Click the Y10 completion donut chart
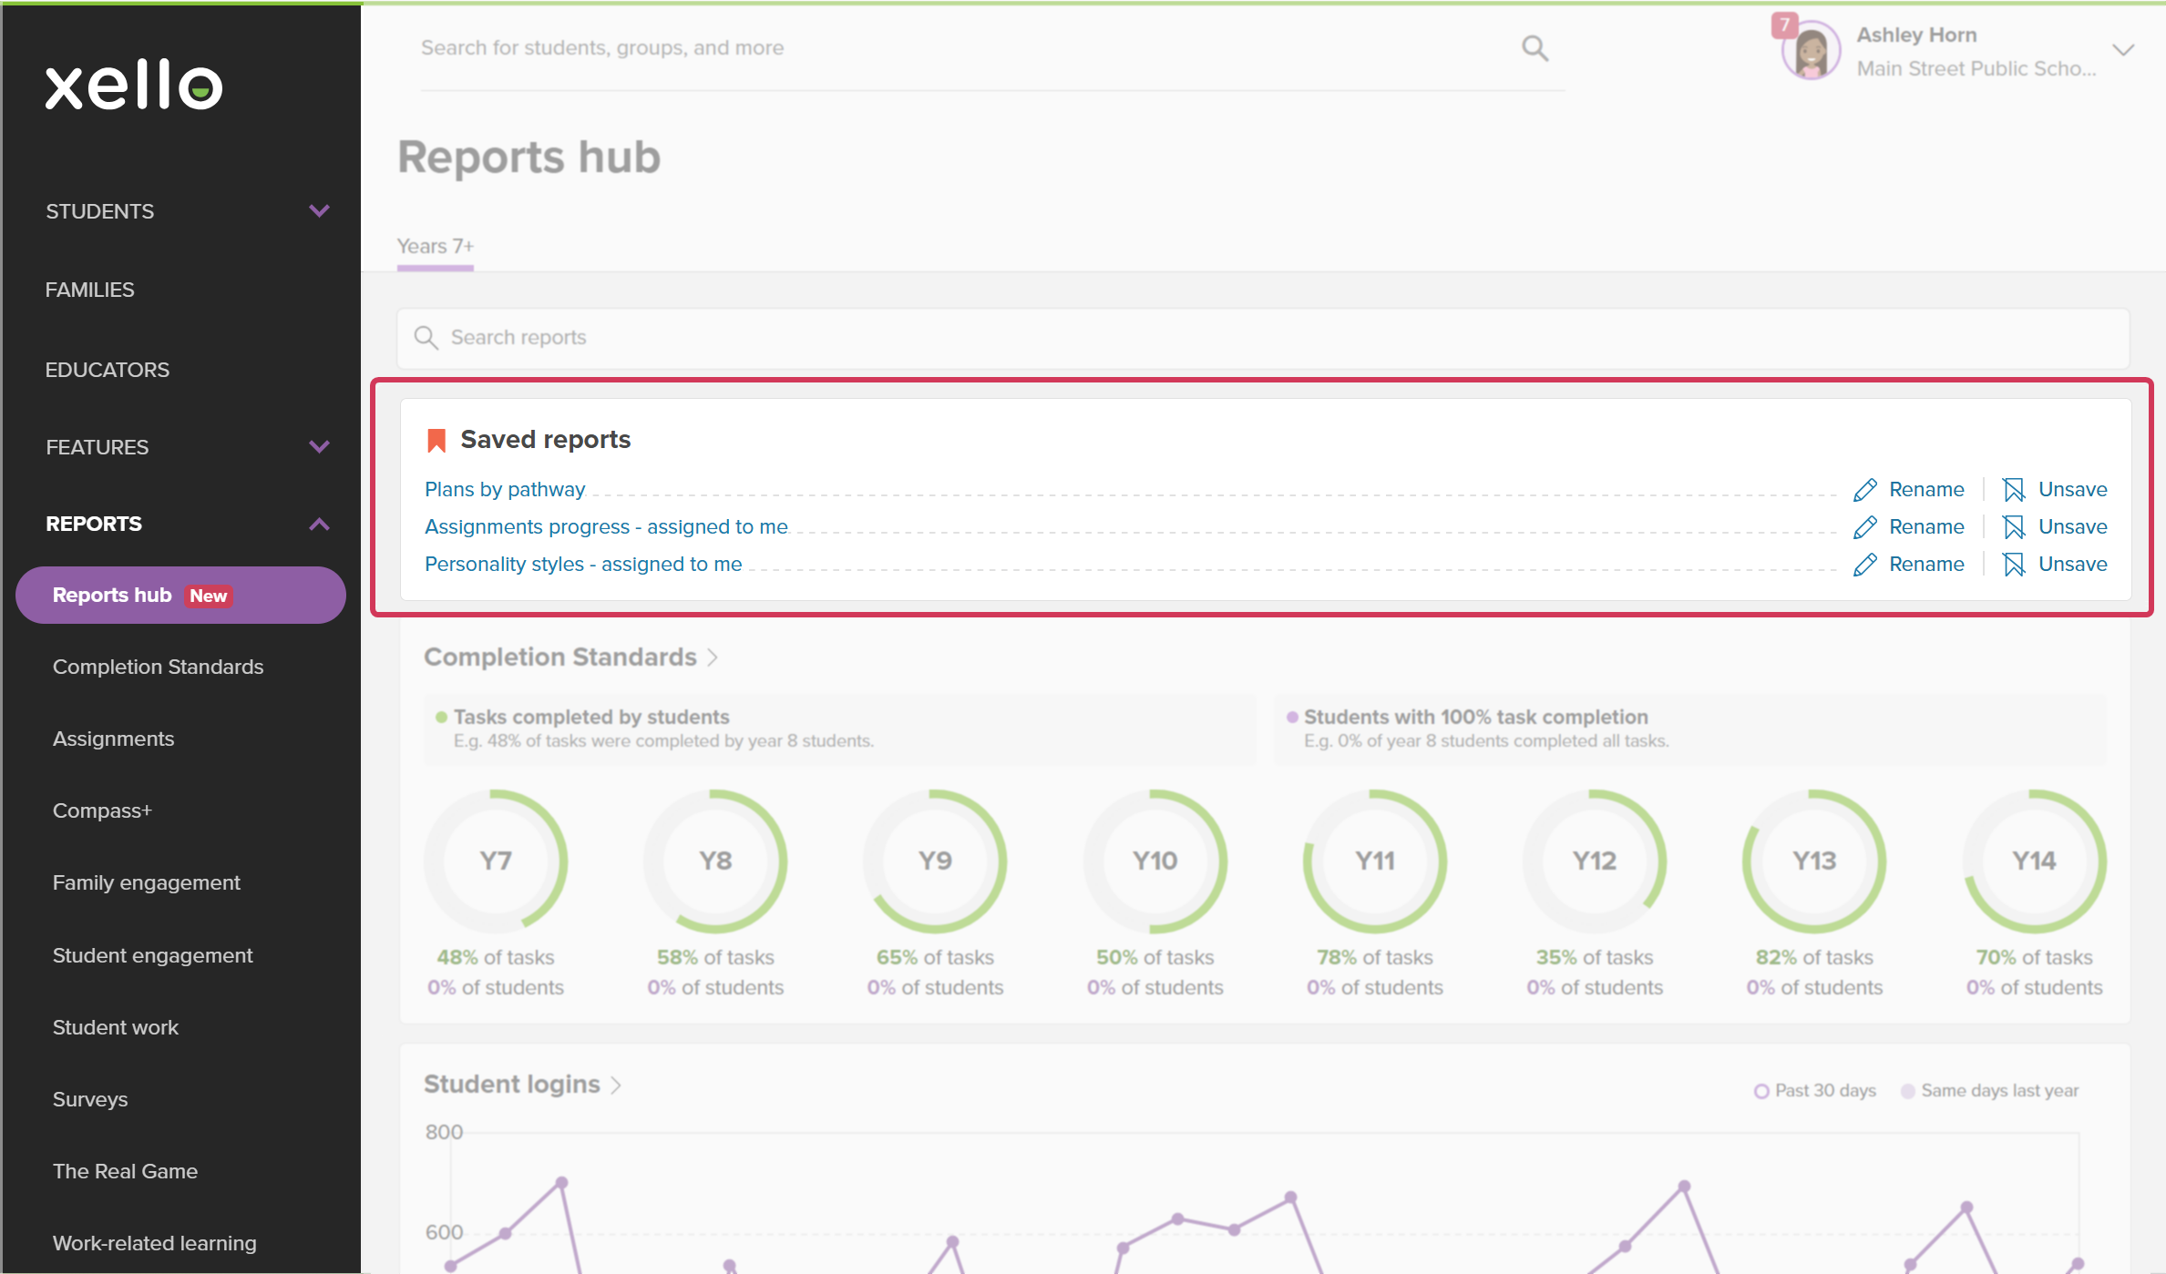 coord(1155,861)
